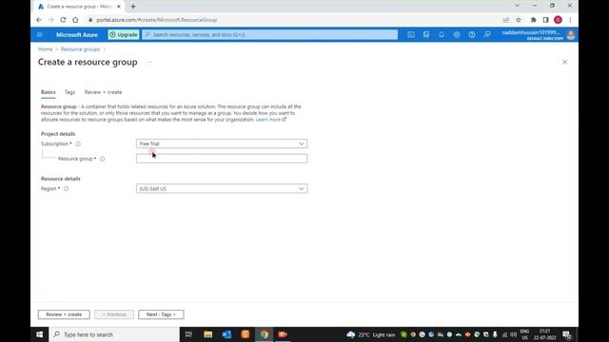Open Chrome extensions puzzle icon
609x342 pixels.
pos(533,20)
